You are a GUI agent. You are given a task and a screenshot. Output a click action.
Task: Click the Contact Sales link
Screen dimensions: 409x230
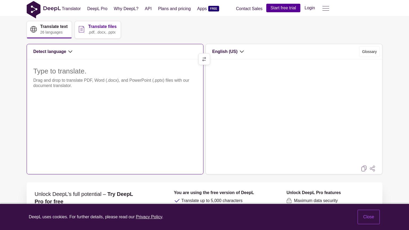click(249, 9)
